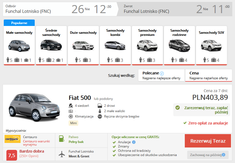Click the seat icon beside 4 siedzeń
The image size is (235, 163).
pos(70,106)
